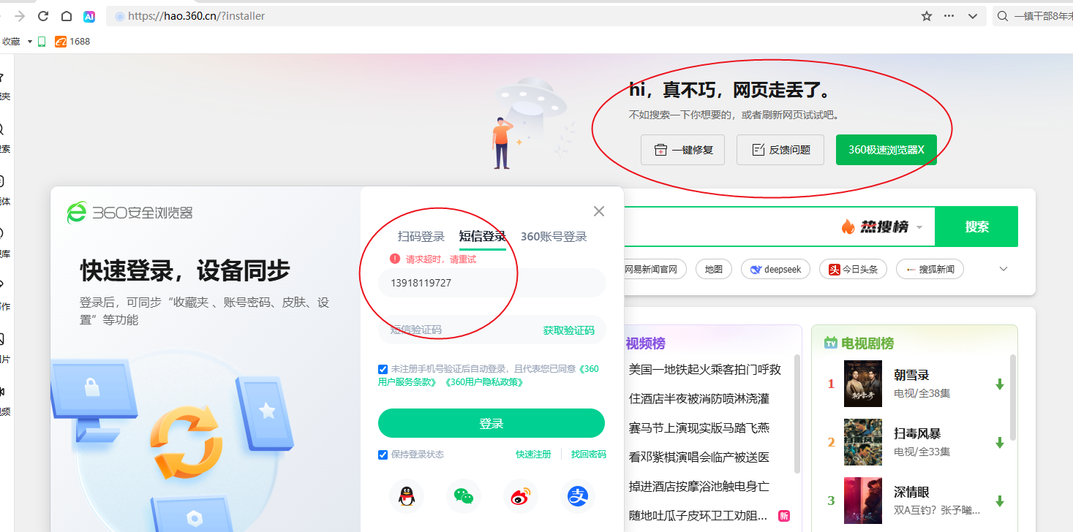Screen dimensions: 1073x532
Task: Open headline 美国一地铁起火乘客拍门呼救
Action: click(x=705, y=370)
